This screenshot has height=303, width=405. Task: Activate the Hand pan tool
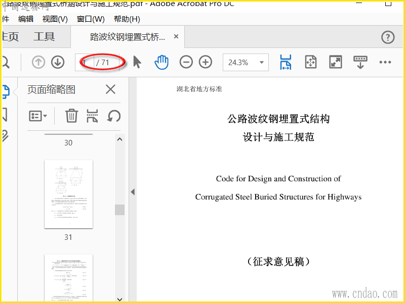click(x=161, y=62)
